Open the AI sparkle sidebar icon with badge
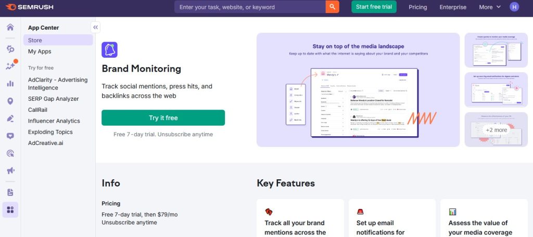533x237 pixels. coord(10,66)
